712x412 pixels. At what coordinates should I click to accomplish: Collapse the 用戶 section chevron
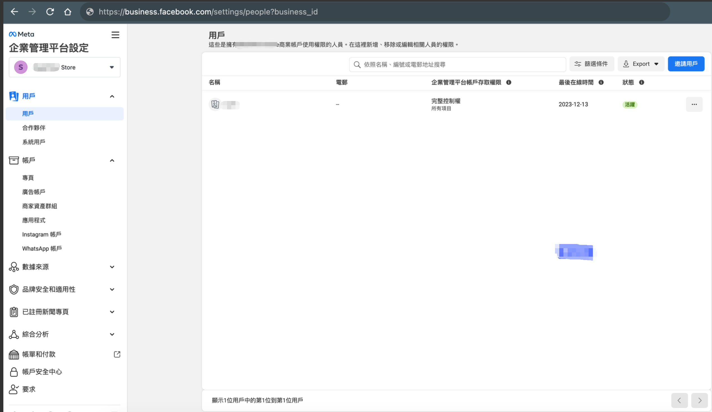pos(112,96)
